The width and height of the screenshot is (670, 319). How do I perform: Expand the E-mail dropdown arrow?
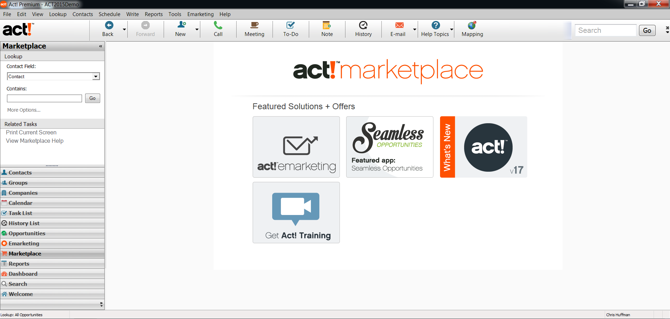415,29
